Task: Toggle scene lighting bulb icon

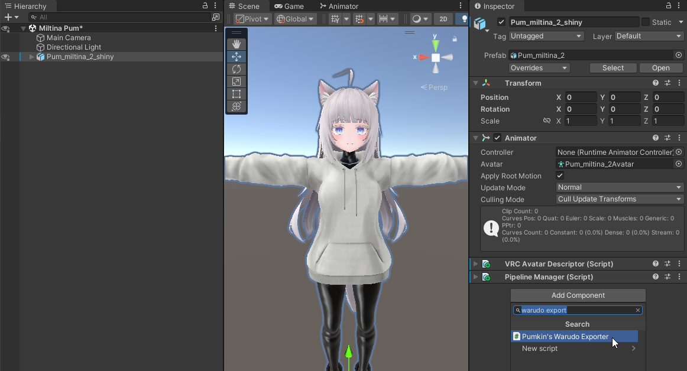Action: pyautogui.click(x=464, y=19)
